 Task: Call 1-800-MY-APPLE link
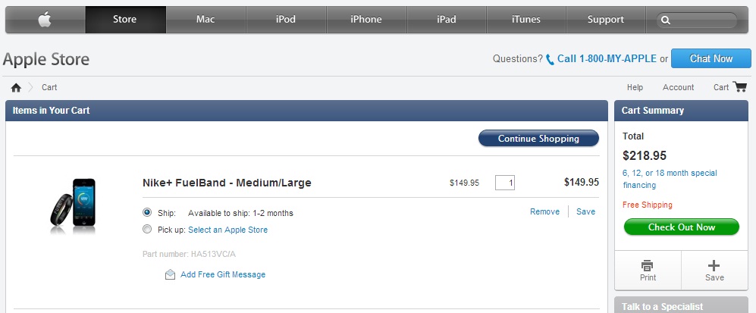coord(607,59)
